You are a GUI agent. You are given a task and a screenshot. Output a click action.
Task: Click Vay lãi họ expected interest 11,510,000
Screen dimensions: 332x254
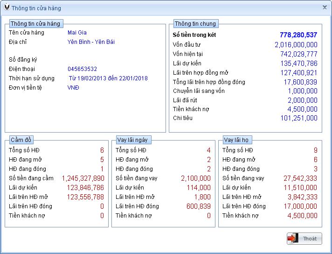tap(300, 187)
